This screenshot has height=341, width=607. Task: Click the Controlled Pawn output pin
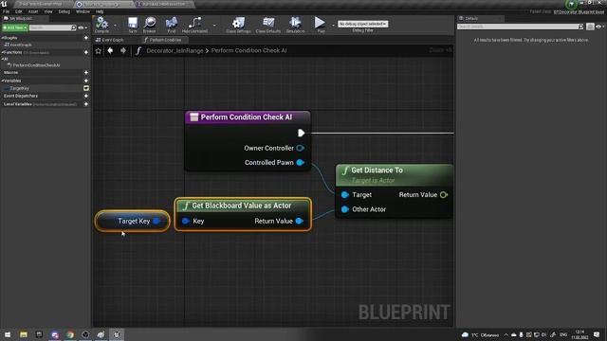(x=300, y=162)
